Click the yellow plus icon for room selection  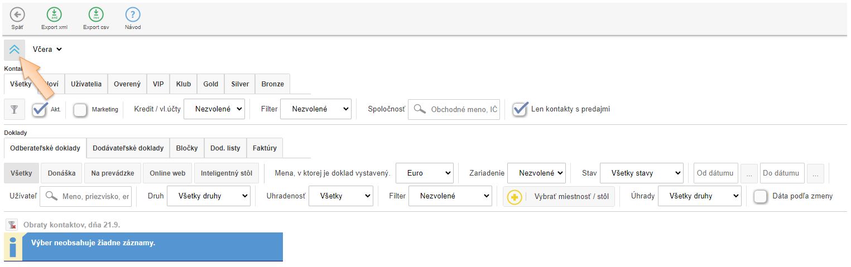(515, 197)
